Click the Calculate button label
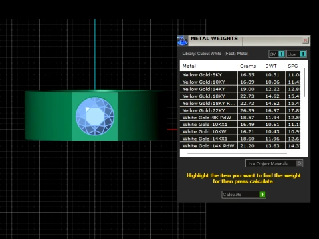This screenshot has width=319, height=239. (x=232, y=195)
